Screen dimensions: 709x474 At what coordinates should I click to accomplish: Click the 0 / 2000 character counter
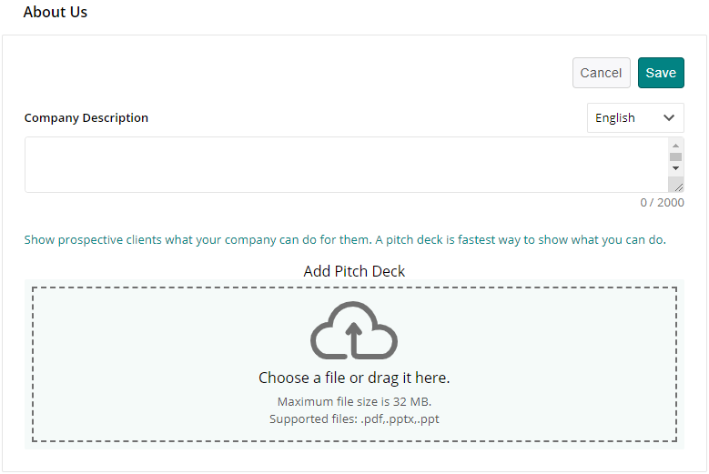click(662, 203)
